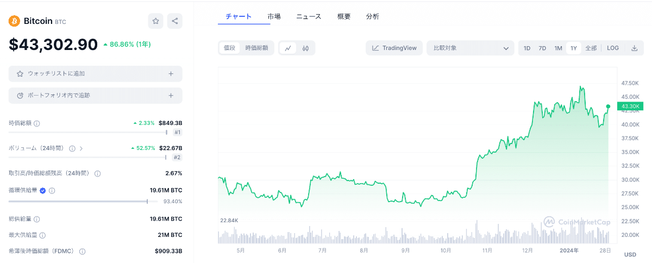
Task: Click the share icon next to Bitcoin
Action: pos(175,21)
